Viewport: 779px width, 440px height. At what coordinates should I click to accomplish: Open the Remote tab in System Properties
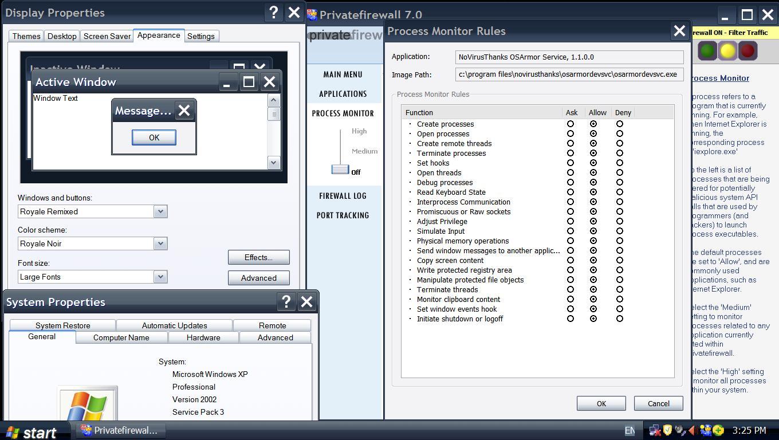(x=273, y=325)
